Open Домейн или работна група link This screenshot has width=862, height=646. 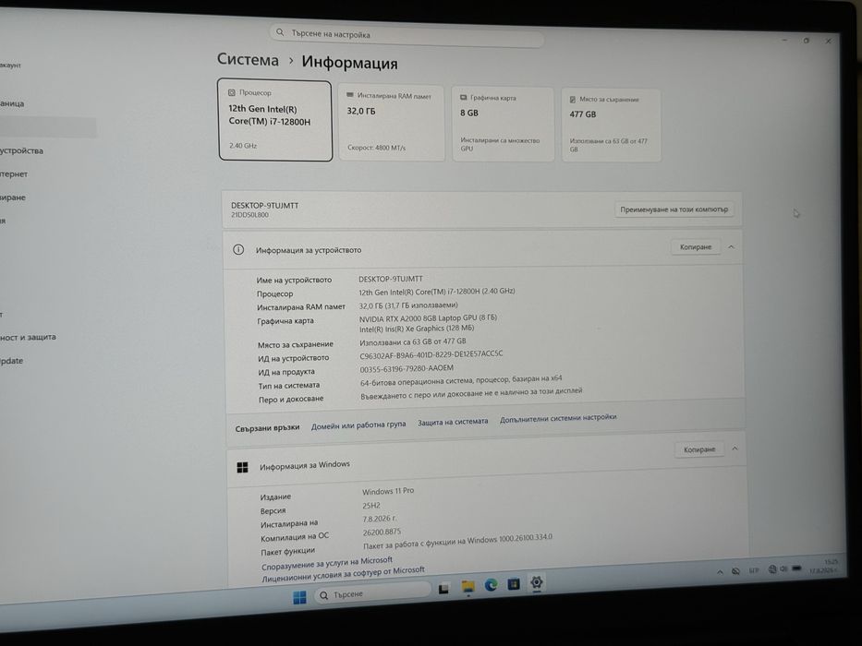pyautogui.click(x=358, y=425)
